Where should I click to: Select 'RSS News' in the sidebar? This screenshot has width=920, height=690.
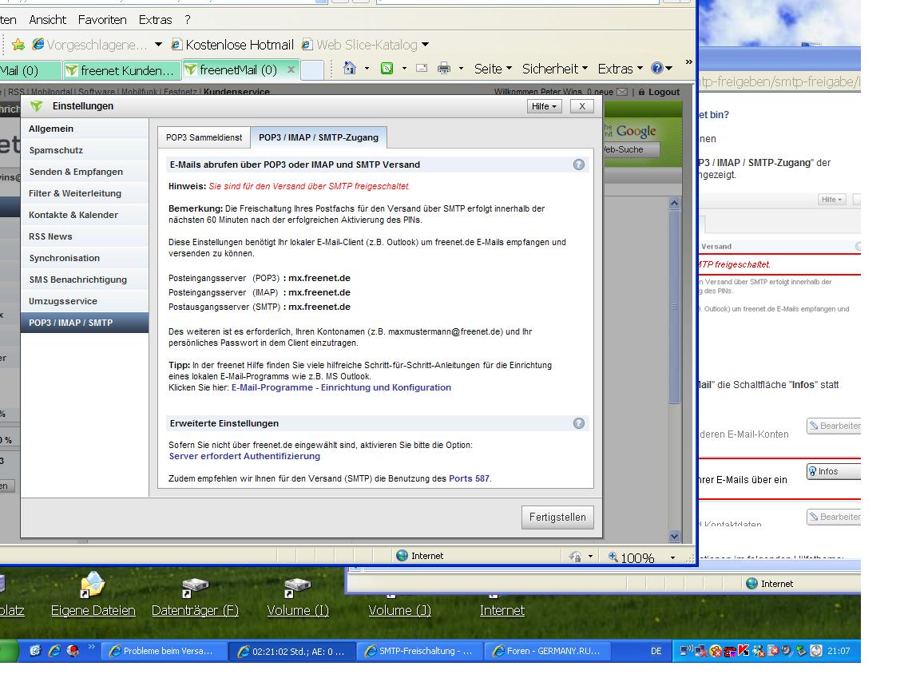click(85, 236)
